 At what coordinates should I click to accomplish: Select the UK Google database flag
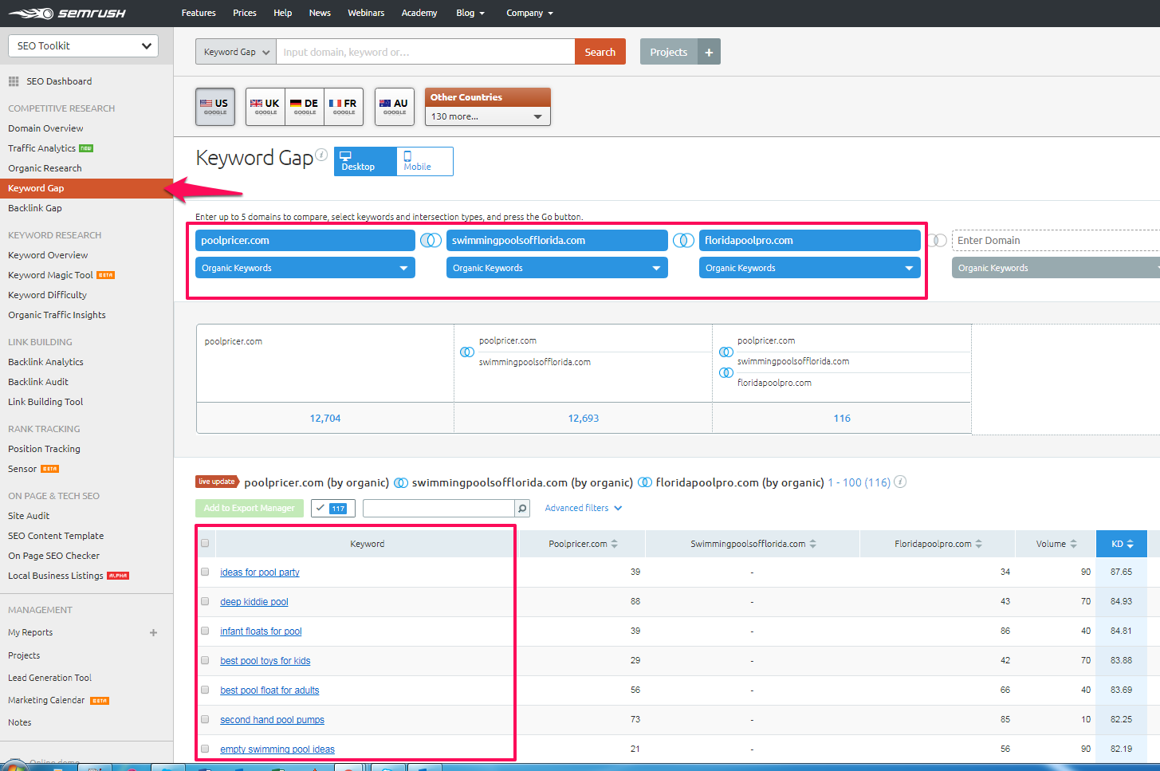265,107
